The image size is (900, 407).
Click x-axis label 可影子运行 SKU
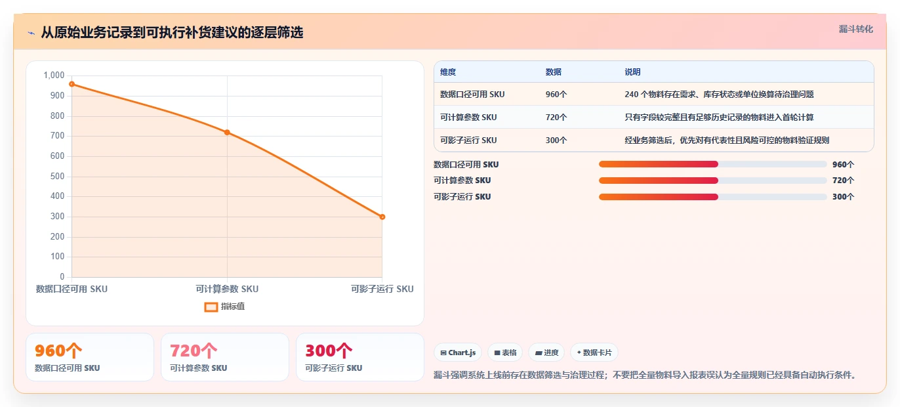pyautogui.click(x=382, y=289)
